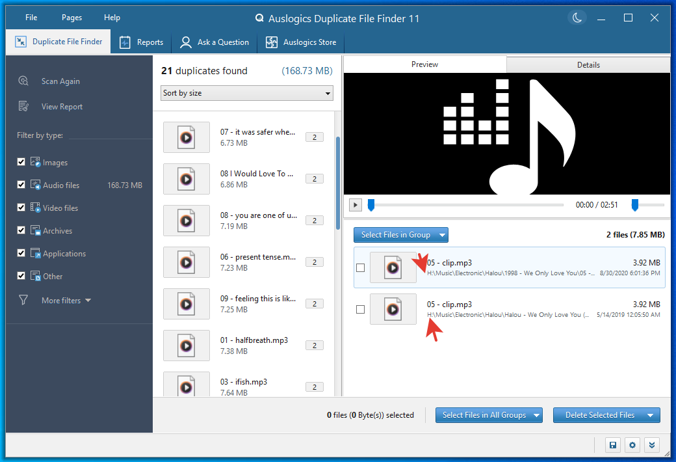
Task: Expand the More filters menu
Action: 66,301
